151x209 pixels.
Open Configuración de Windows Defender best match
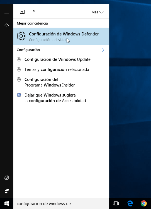(x=61, y=36)
